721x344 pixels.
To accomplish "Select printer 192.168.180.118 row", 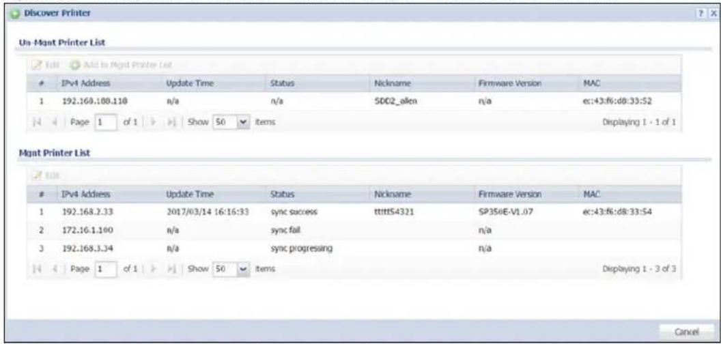I will [354, 102].
